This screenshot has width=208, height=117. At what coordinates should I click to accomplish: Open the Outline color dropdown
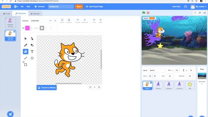[x=45, y=28]
